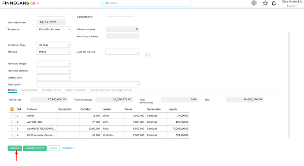Click the Fecha Base Vto. date field

pyautogui.click(x=51, y=23)
